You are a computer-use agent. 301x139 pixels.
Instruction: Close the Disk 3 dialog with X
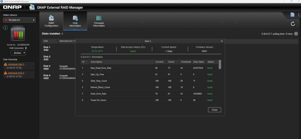point(222,41)
